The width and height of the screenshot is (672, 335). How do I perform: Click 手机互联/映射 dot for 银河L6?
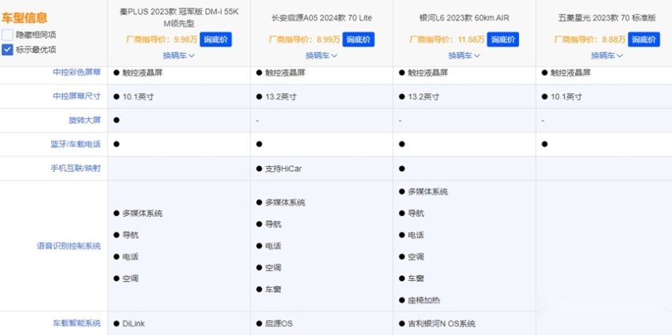click(401, 169)
